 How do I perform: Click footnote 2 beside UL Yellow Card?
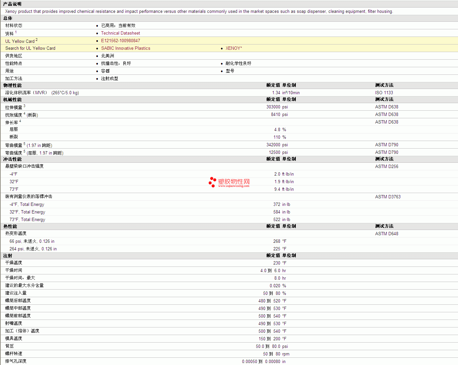coord(37,40)
